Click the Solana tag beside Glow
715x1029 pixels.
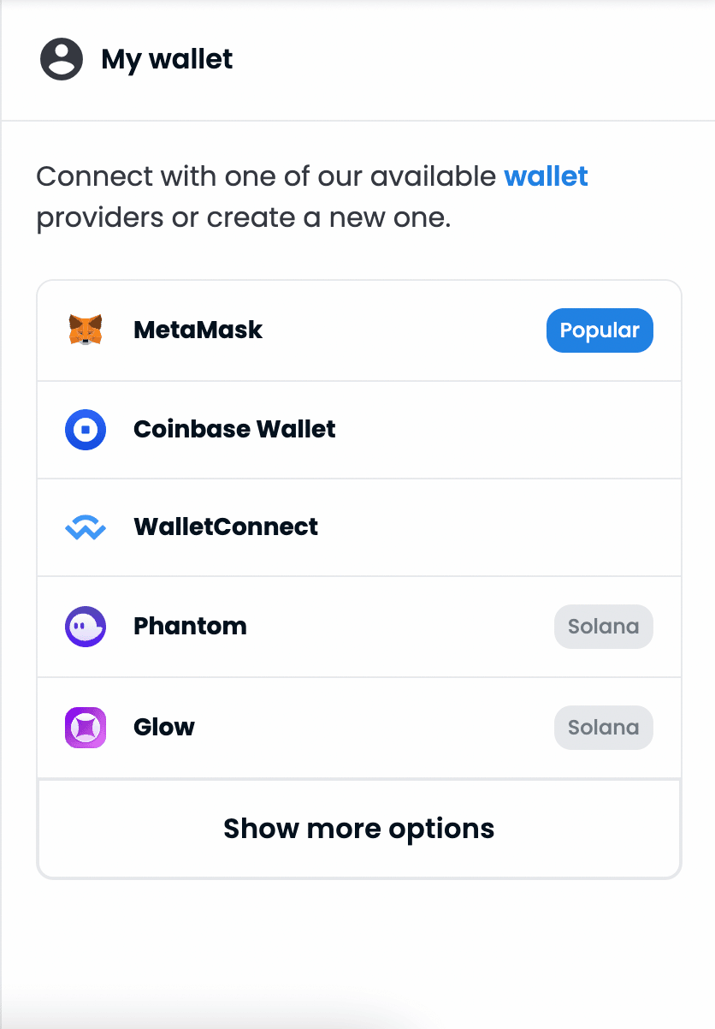[x=603, y=727]
